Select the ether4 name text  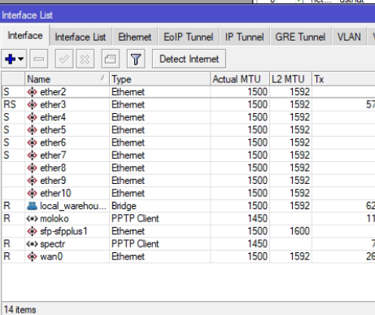[x=53, y=117]
